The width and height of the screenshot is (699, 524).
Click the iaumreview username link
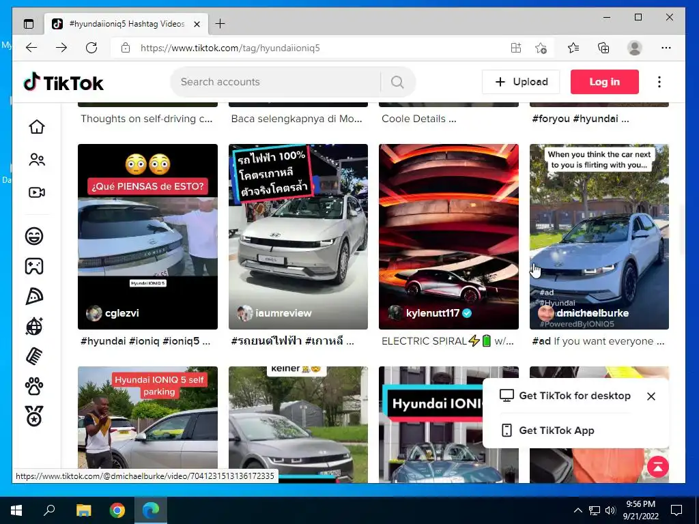tap(283, 313)
